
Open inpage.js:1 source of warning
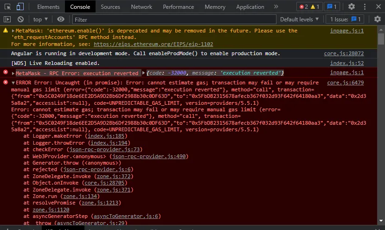click(346, 31)
